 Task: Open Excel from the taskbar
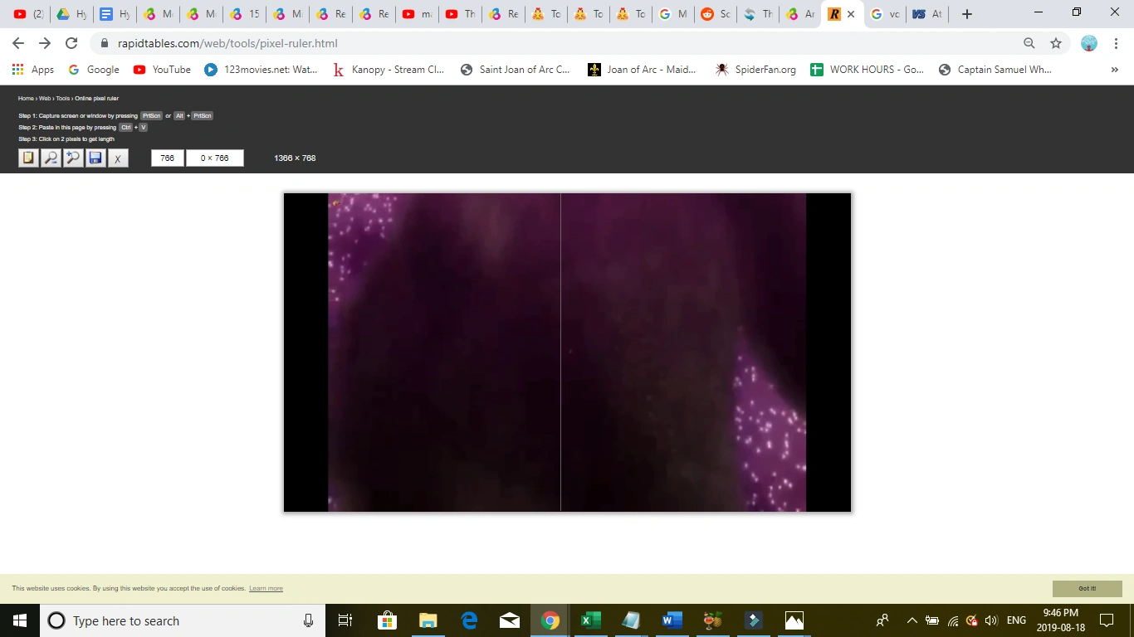(590, 620)
